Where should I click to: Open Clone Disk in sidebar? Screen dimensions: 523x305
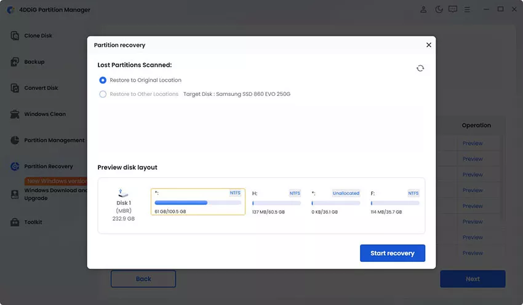coord(38,36)
